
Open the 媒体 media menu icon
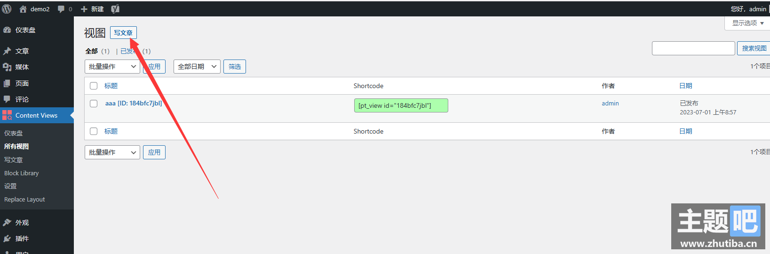7,67
